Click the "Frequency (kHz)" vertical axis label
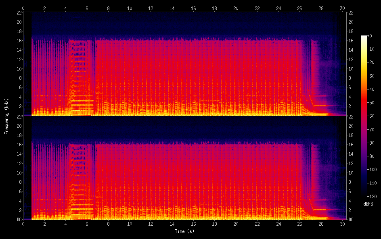The width and height of the screenshot is (381, 239). click(6, 116)
